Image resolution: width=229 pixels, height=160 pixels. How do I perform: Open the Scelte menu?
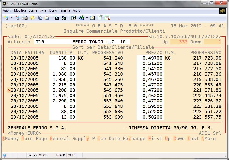(33, 10)
